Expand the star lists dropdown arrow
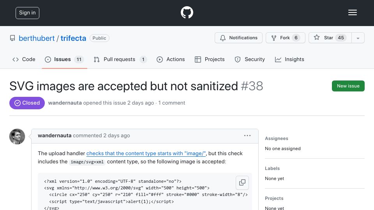The height and width of the screenshot is (210, 374). (x=358, y=38)
